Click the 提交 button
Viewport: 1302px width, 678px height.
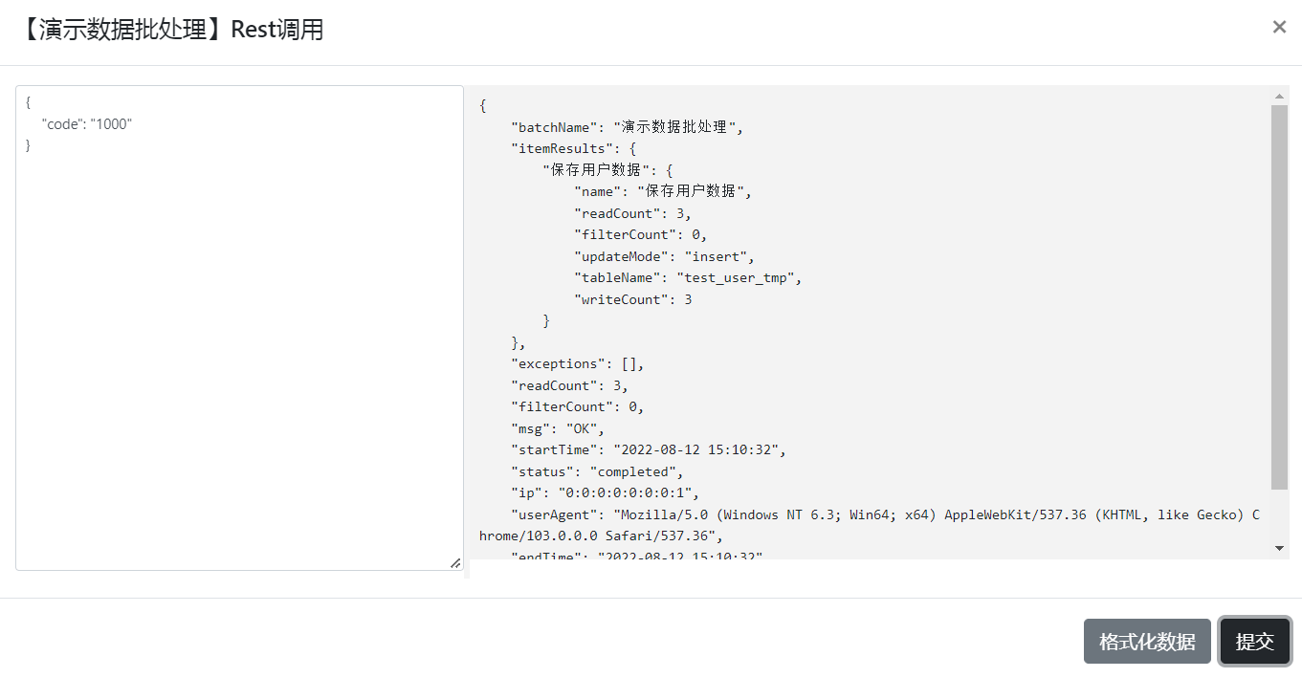point(1255,641)
